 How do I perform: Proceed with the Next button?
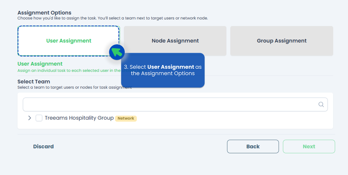click(309, 147)
